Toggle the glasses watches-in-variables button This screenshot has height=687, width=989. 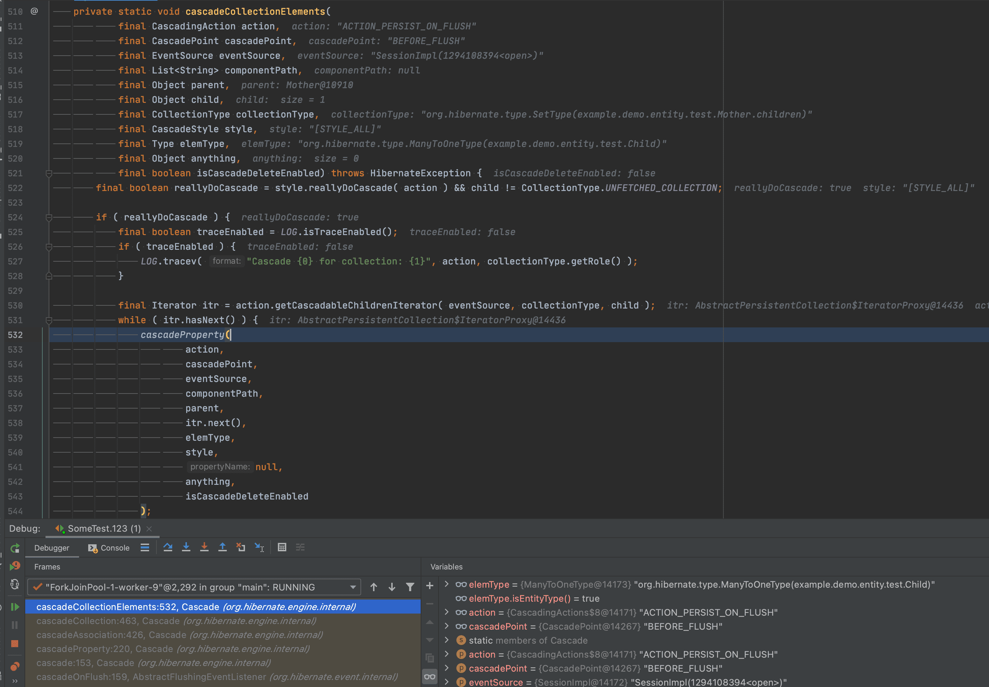pyautogui.click(x=430, y=677)
